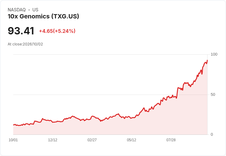Click the NASDAQ exchange label
This screenshot has height=156, width=226.
click(17, 10)
